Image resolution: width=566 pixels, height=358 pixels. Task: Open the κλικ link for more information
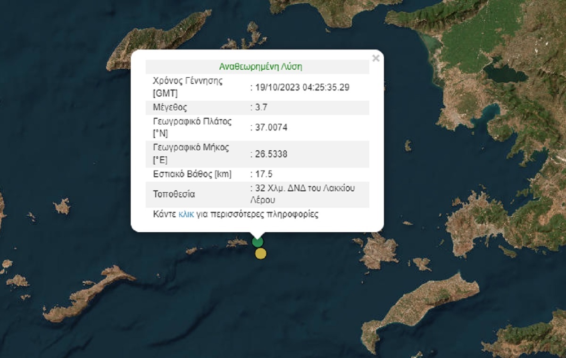point(186,214)
